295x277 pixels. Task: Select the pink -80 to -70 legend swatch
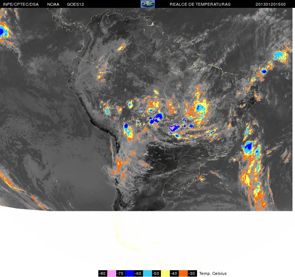112,273
